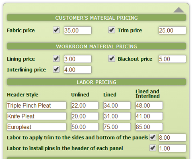
Task: Collapse the pricing panel with the up arrow
Action: pos(179,10)
